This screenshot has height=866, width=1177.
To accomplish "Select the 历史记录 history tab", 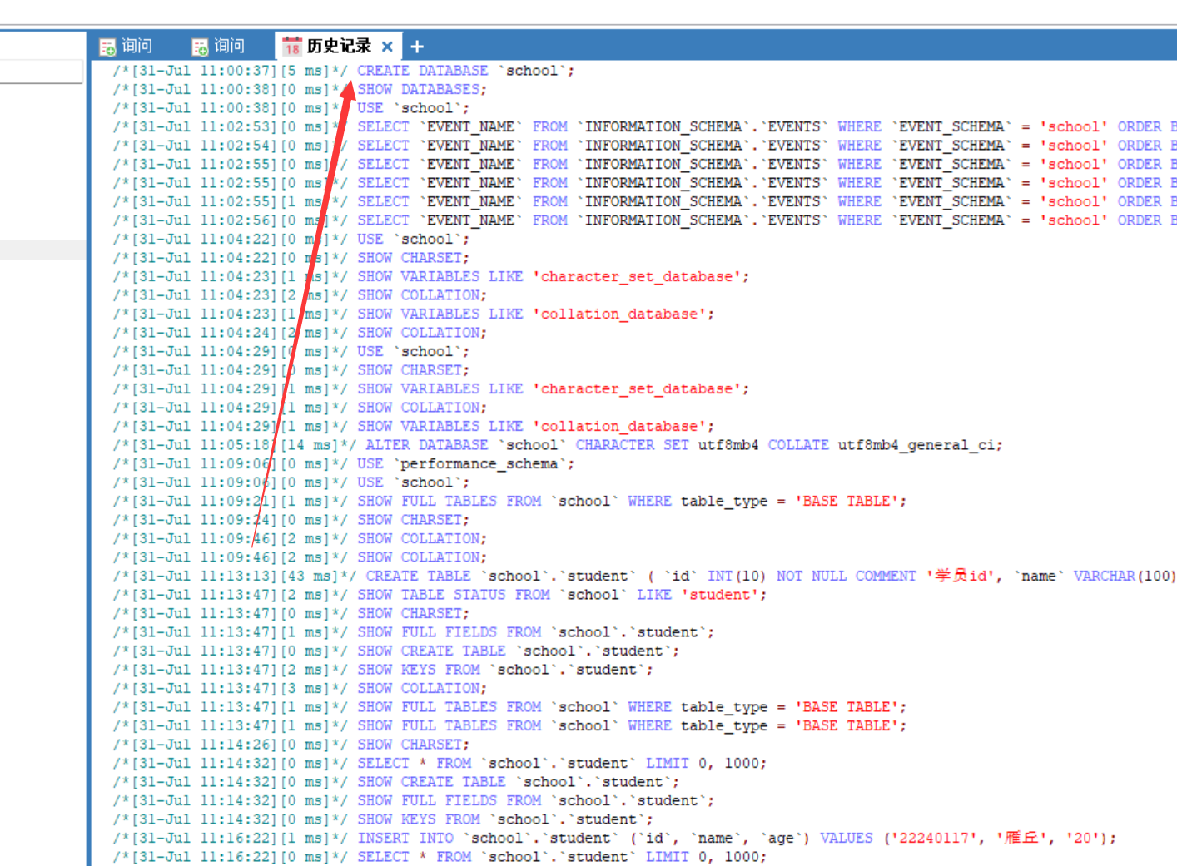I will pos(338,46).
